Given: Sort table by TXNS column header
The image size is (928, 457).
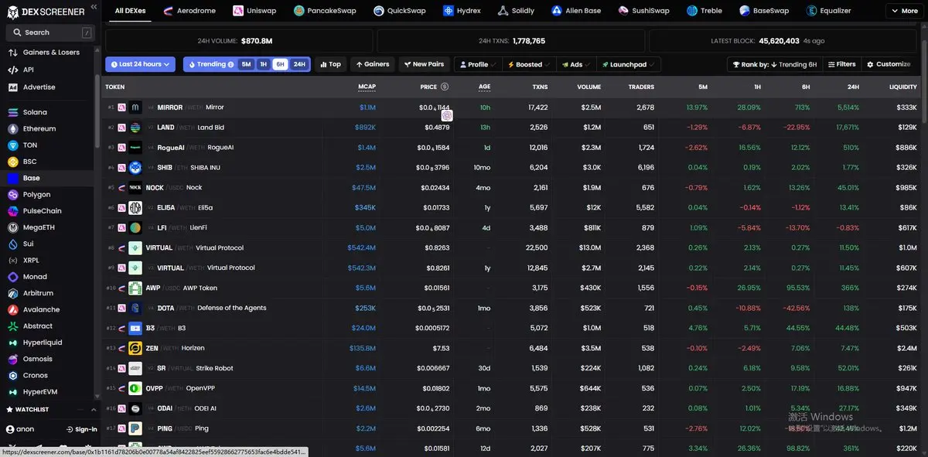Looking at the screenshot, I should pyautogui.click(x=540, y=87).
